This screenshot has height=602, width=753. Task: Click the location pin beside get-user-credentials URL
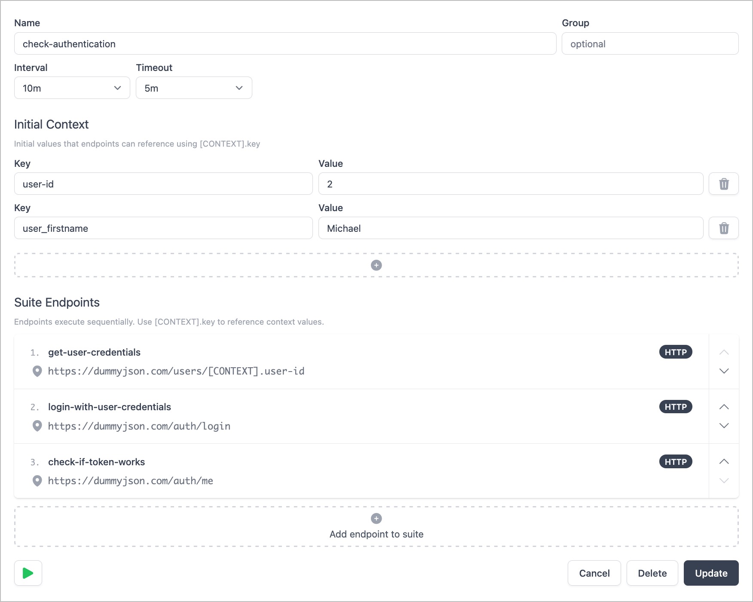pyautogui.click(x=37, y=372)
